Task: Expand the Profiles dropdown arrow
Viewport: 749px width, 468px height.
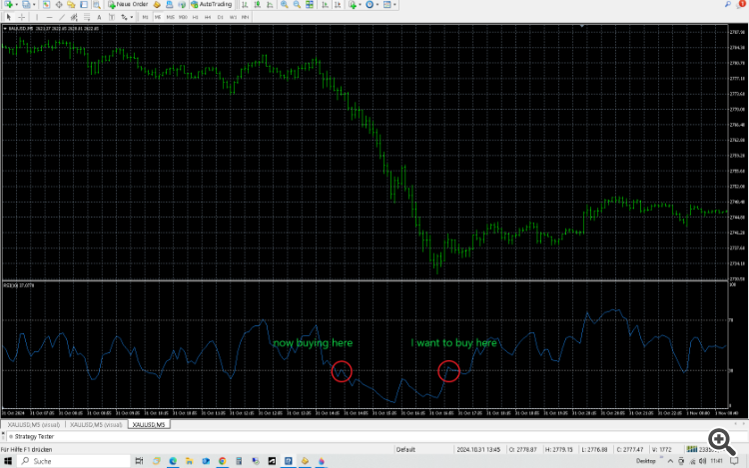Action: [x=33, y=5]
